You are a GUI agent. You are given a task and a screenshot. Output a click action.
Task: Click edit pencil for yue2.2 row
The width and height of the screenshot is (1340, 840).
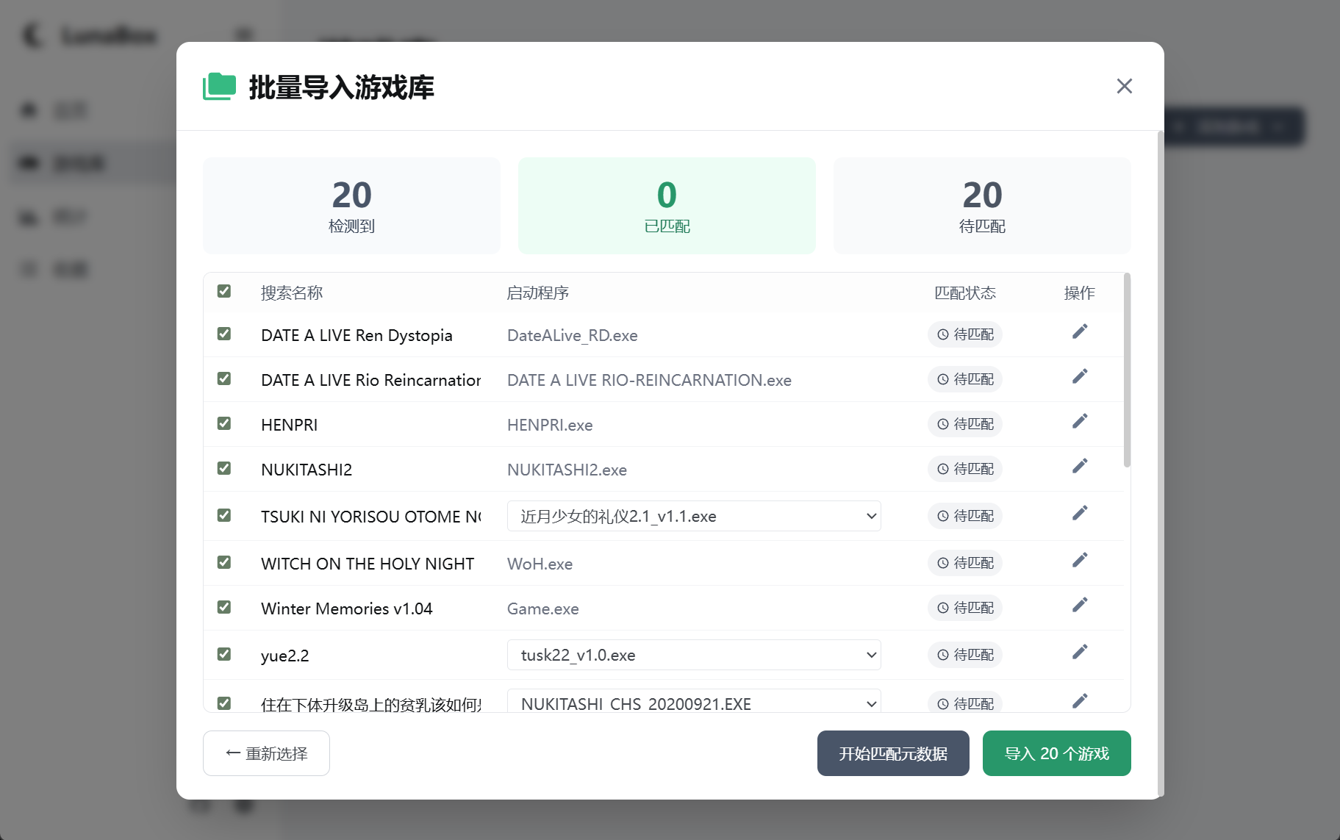(x=1079, y=653)
